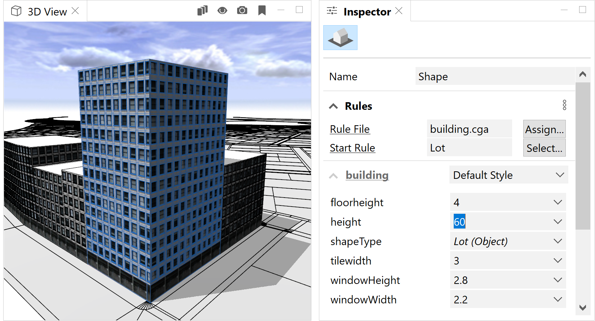Click the Inspector scrollbar up arrow
This screenshot has width=595, height=321.
(583, 74)
